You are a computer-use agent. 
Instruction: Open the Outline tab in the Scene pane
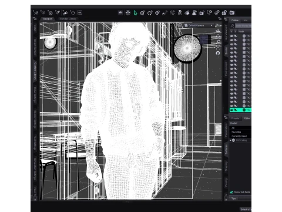[235, 21]
